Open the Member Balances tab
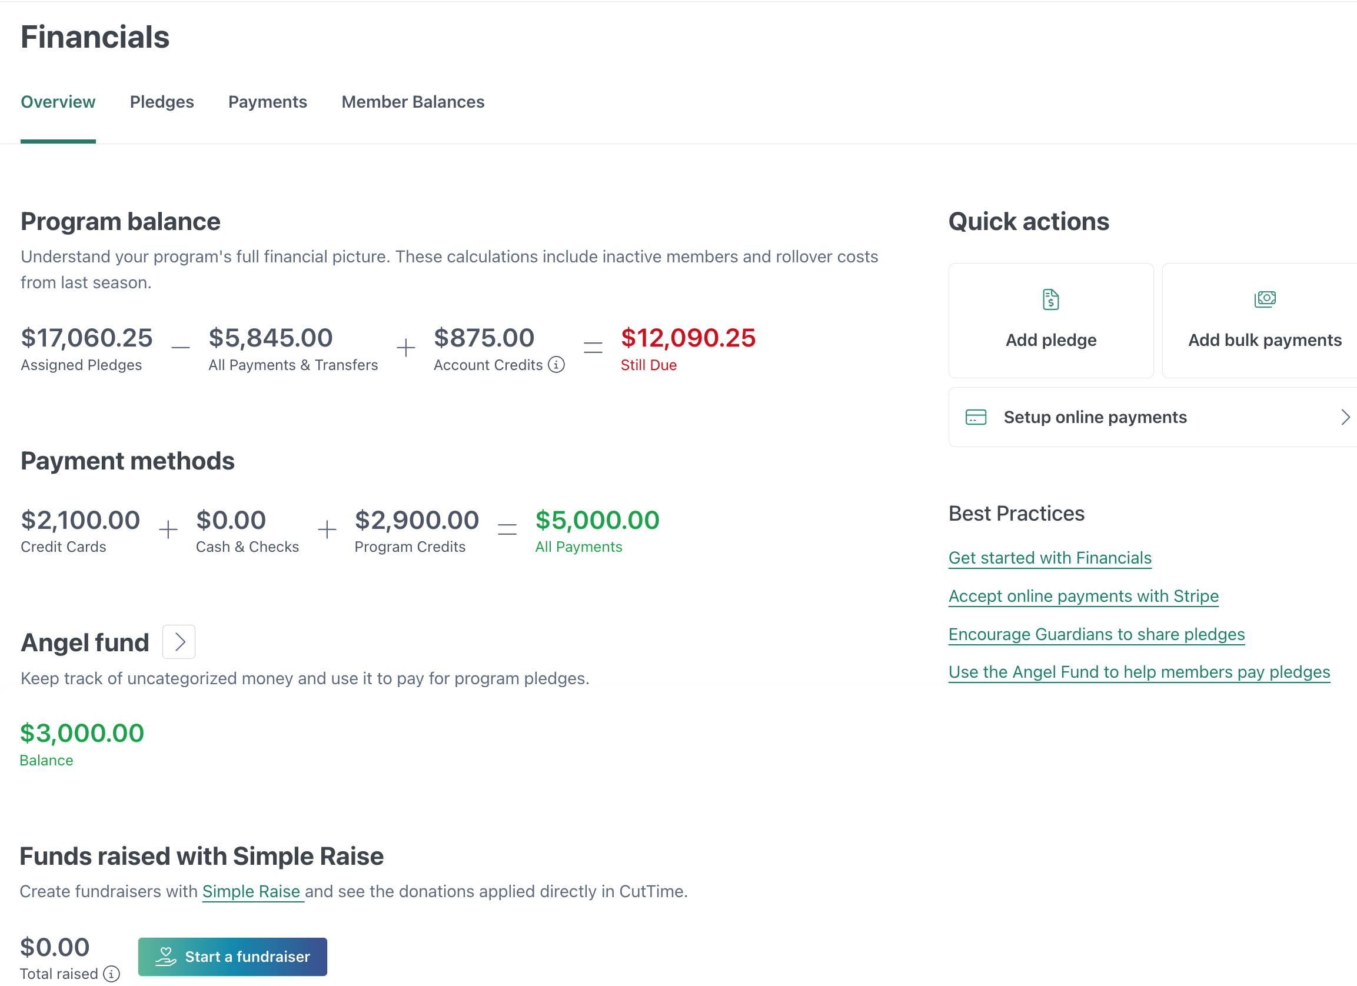This screenshot has width=1357, height=986. point(413,102)
